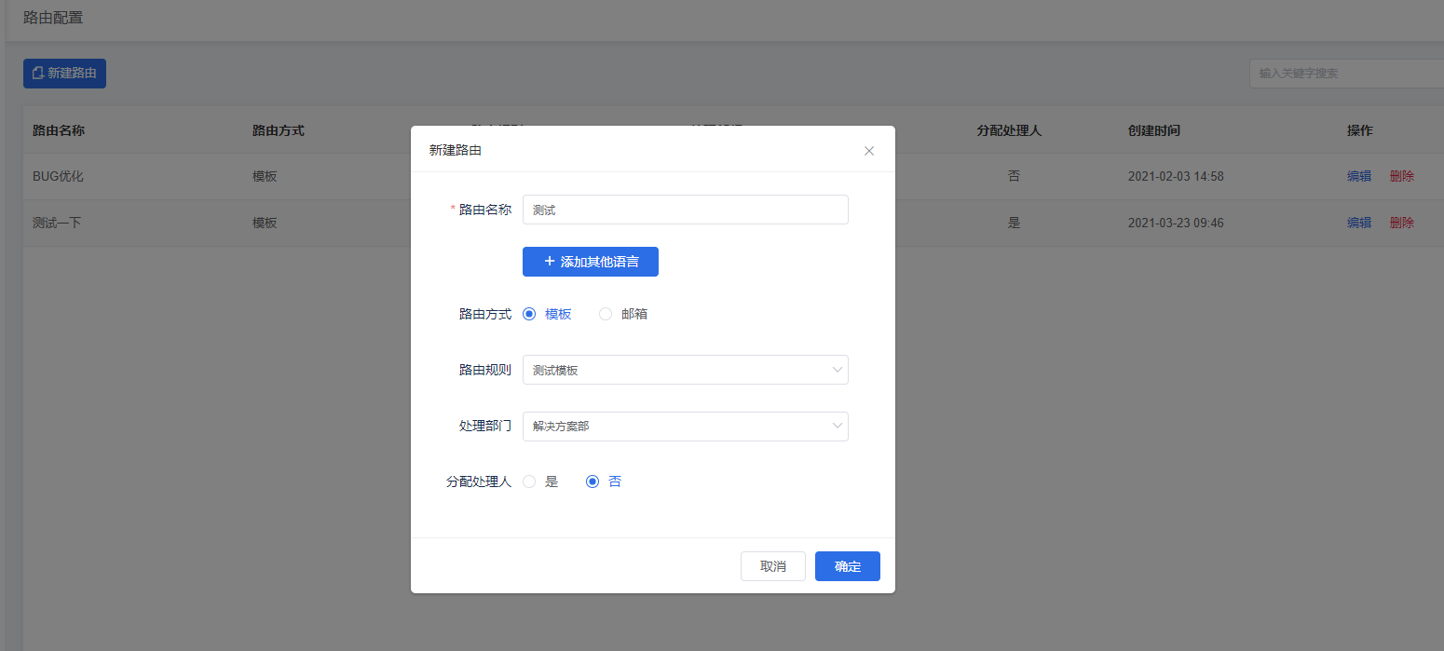Click the 路由名称 column header

pyautogui.click(x=59, y=130)
